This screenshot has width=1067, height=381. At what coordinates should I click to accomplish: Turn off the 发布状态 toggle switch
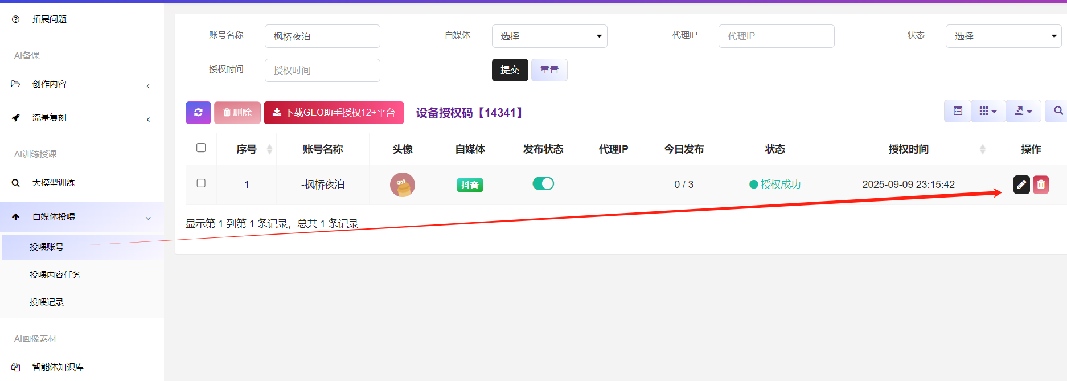click(543, 183)
